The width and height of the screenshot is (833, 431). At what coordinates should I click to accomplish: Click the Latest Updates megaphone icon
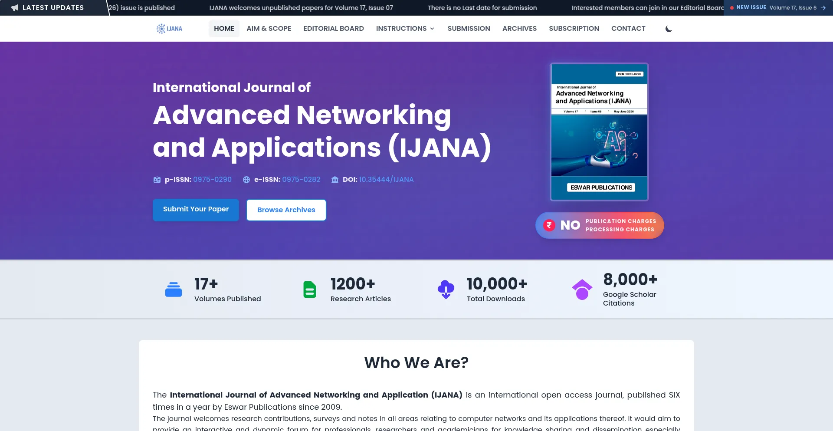click(x=15, y=8)
